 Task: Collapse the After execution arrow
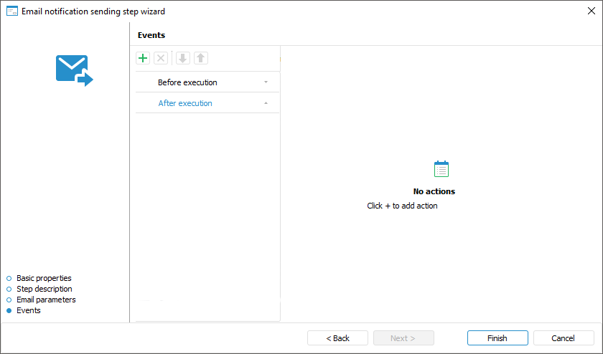266,103
